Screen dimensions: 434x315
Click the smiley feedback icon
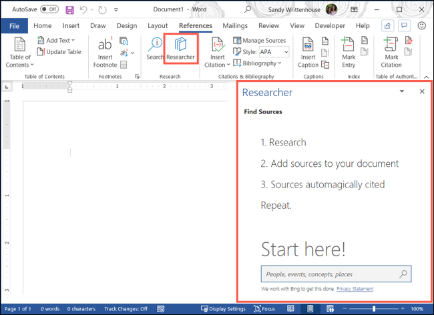pos(421,26)
